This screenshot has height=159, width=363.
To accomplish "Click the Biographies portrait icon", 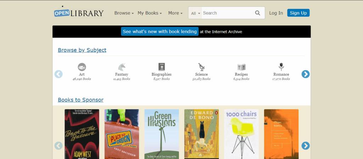I will tap(161, 67).
